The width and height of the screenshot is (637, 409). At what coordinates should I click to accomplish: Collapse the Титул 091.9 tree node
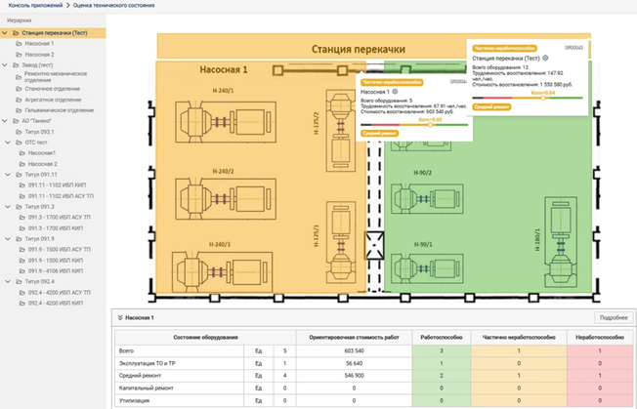tap(8, 238)
